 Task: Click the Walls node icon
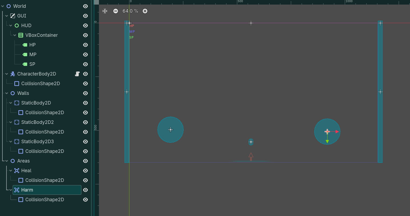tap(13, 93)
